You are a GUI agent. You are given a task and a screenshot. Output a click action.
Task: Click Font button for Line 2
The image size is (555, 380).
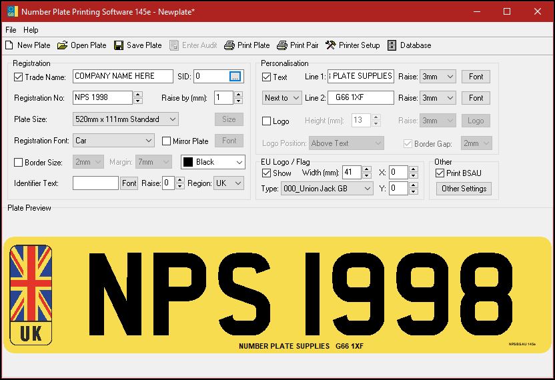[x=476, y=97]
